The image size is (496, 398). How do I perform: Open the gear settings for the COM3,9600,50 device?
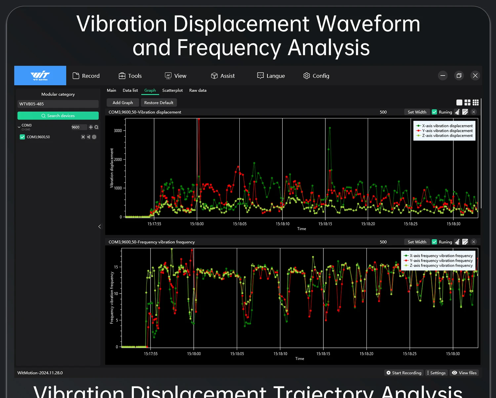(x=94, y=137)
